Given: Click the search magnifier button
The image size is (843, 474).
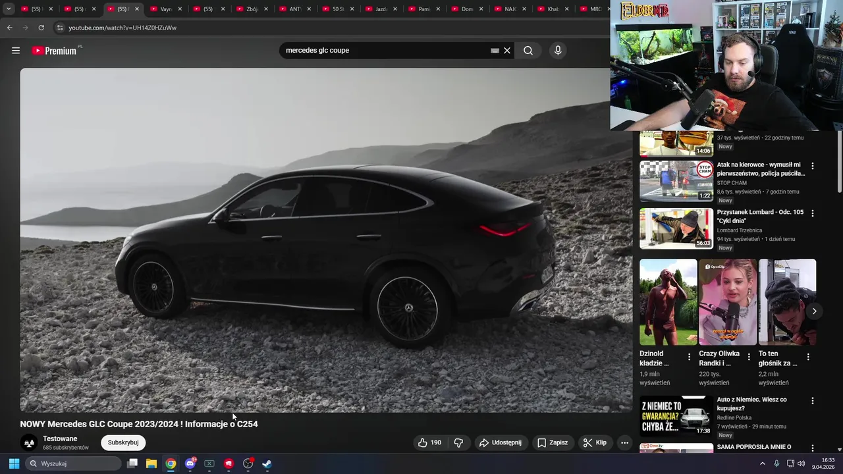Looking at the screenshot, I should 528,51.
